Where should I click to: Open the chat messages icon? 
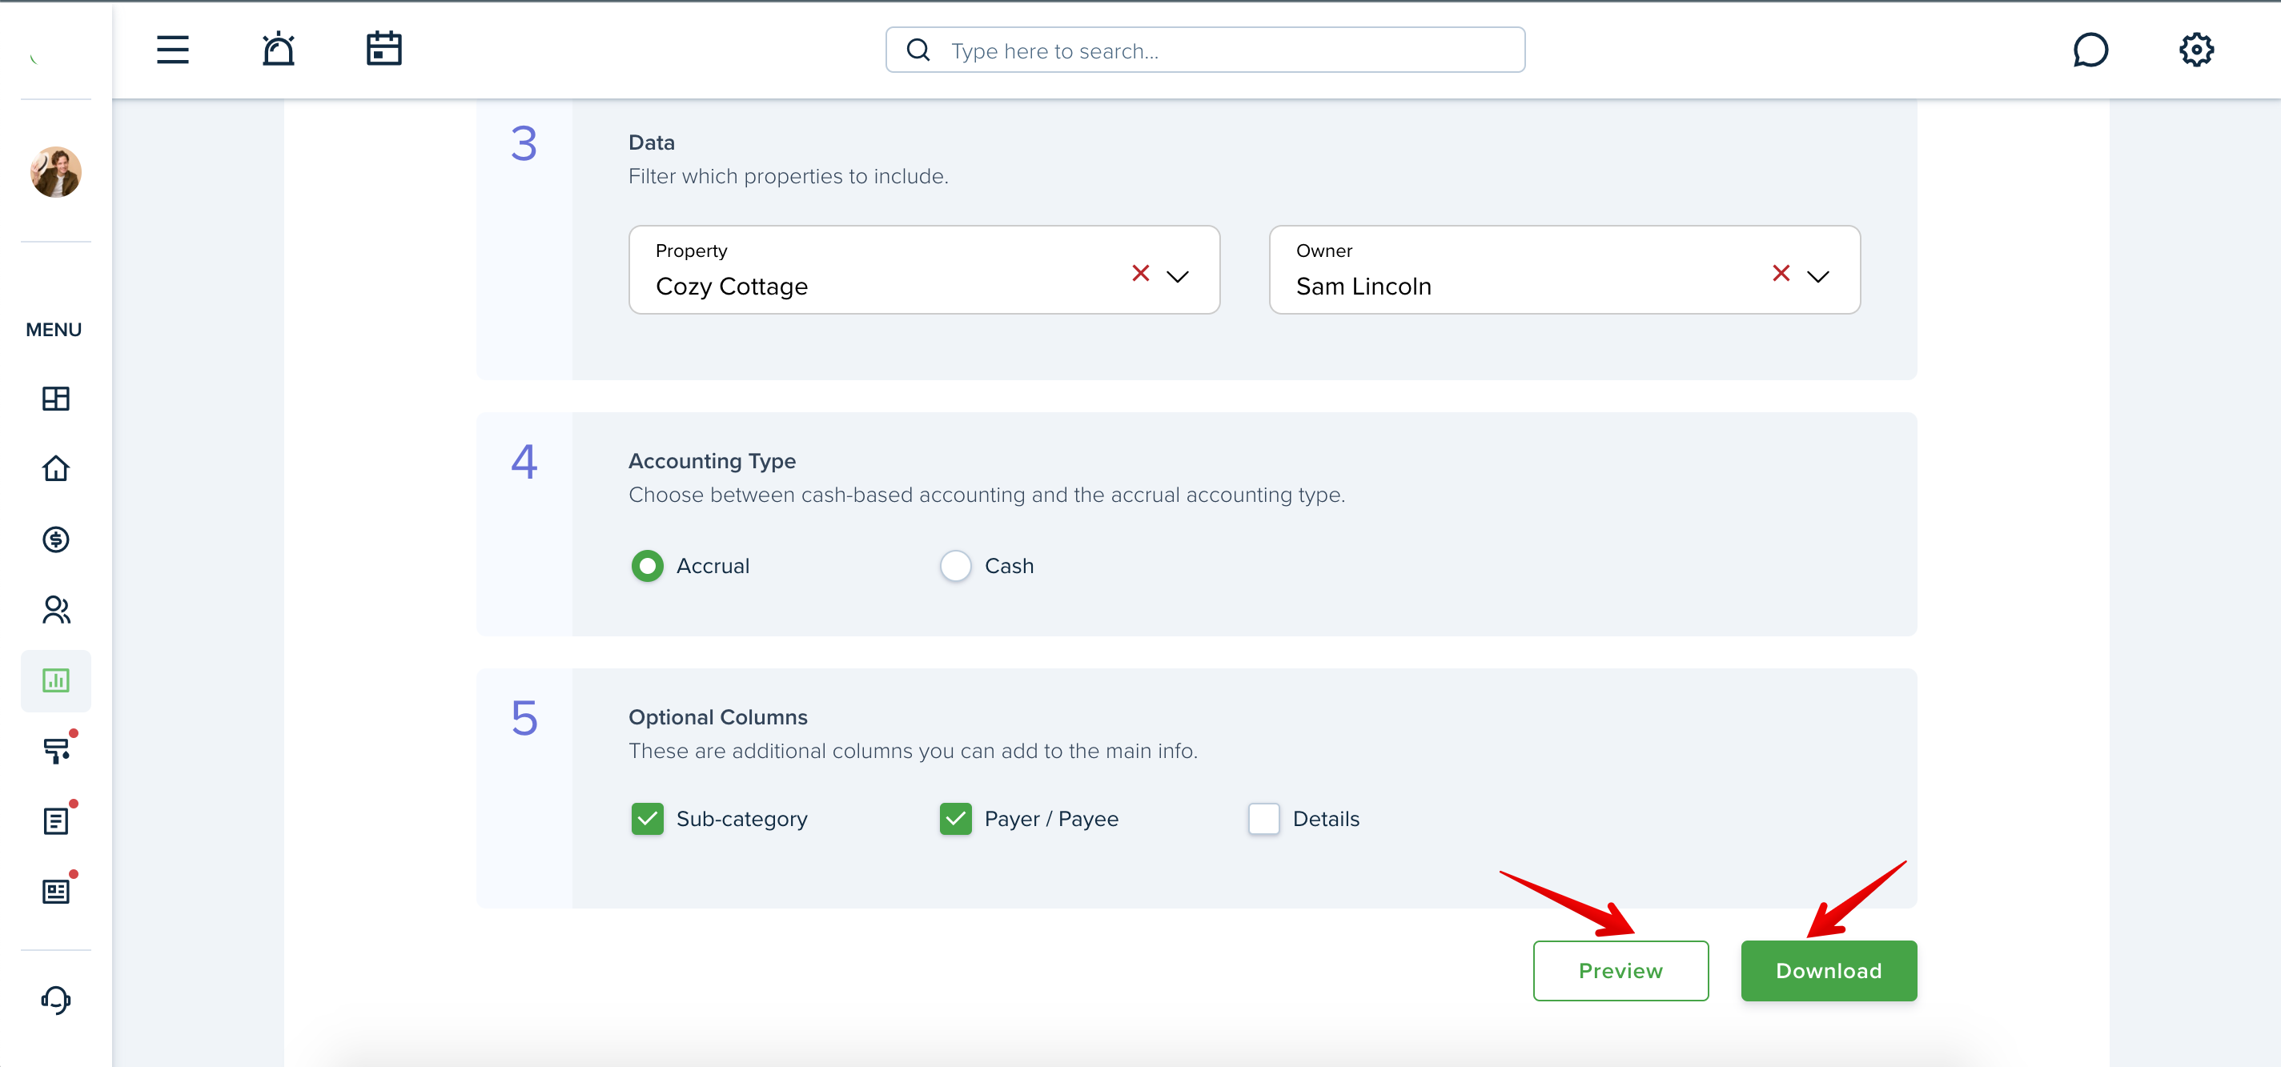(x=2090, y=50)
